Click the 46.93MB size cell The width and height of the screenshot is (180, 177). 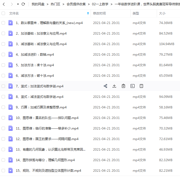[166, 149]
